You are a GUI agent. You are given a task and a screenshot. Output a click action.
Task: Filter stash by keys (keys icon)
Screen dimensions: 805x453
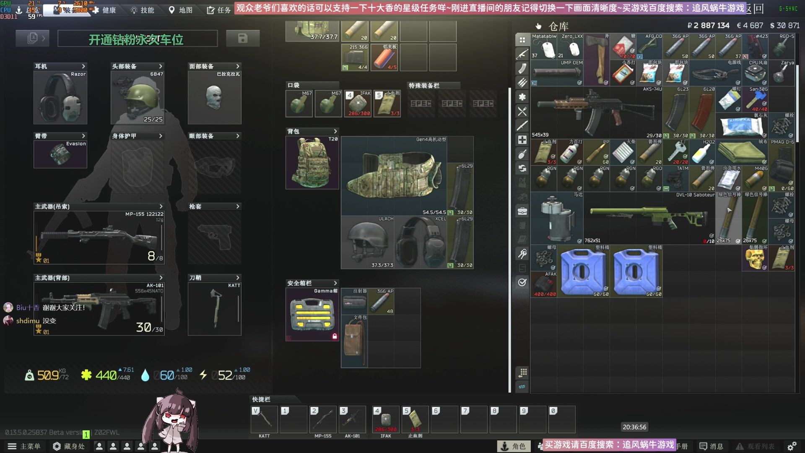click(522, 254)
